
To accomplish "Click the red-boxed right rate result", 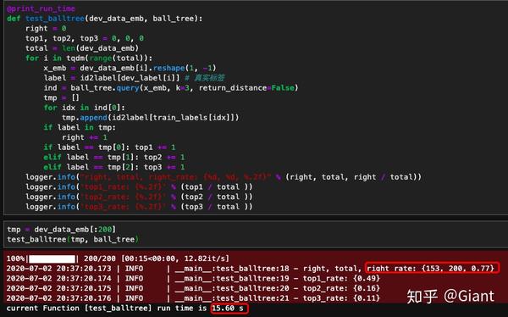I will (432, 268).
